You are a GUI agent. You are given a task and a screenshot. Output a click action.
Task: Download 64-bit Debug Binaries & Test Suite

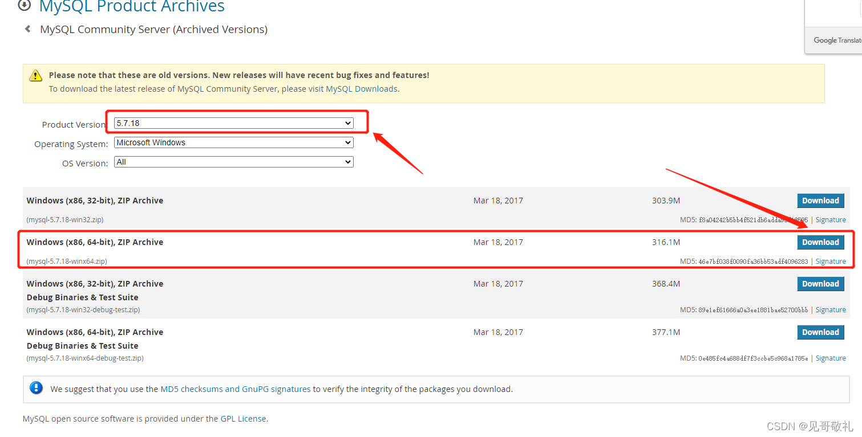point(820,332)
